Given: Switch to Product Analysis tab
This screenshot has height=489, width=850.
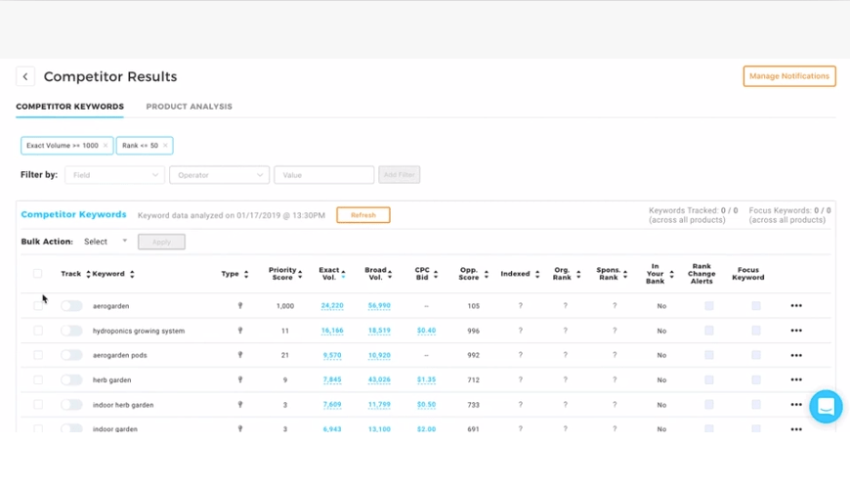Looking at the screenshot, I should point(190,107).
